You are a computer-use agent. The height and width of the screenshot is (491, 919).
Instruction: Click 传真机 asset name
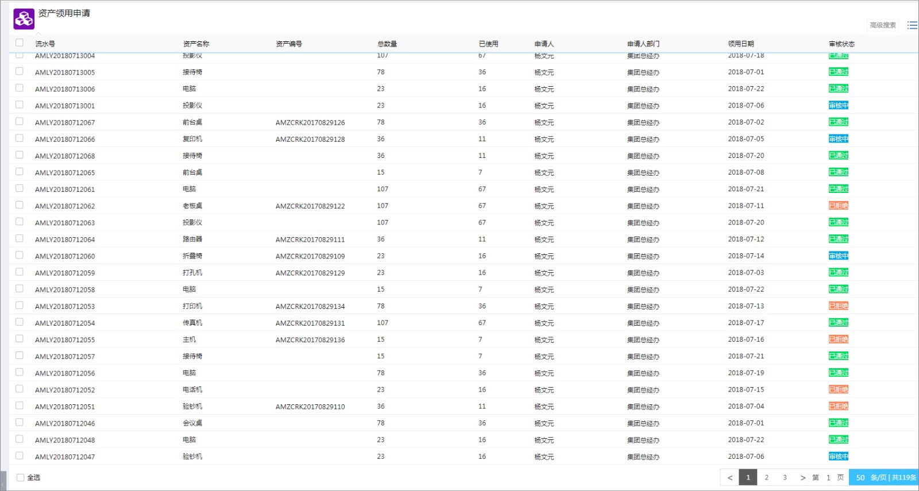pyautogui.click(x=192, y=323)
